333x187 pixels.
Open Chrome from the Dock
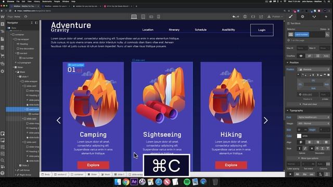126,182
